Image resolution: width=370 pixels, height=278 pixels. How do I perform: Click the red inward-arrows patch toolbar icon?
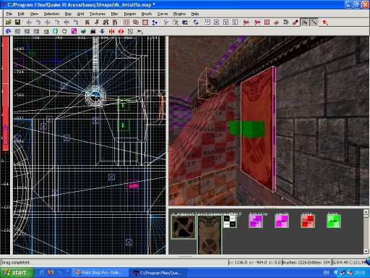click(x=111, y=31)
